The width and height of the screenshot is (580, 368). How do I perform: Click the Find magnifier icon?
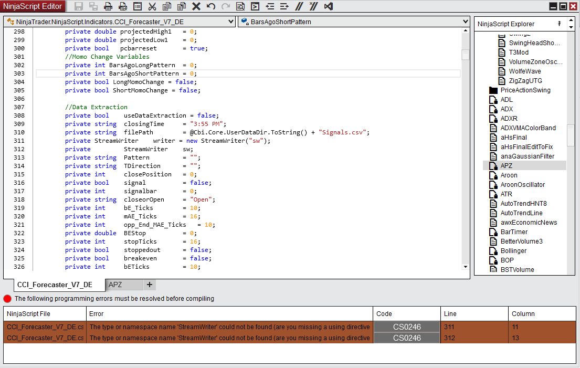point(240,7)
